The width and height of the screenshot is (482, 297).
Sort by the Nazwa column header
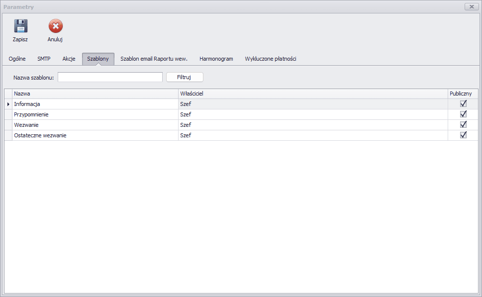[x=96, y=94]
